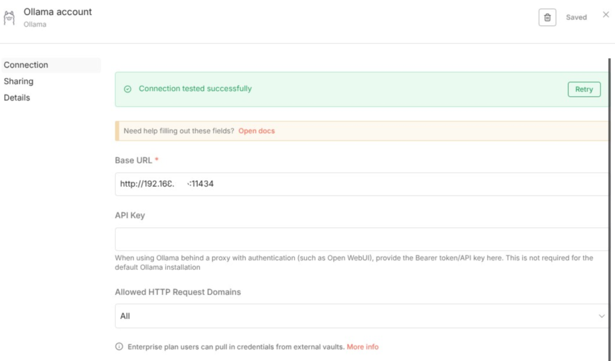Focus the Base URL input field
The height and width of the screenshot is (361, 615).
click(360, 184)
